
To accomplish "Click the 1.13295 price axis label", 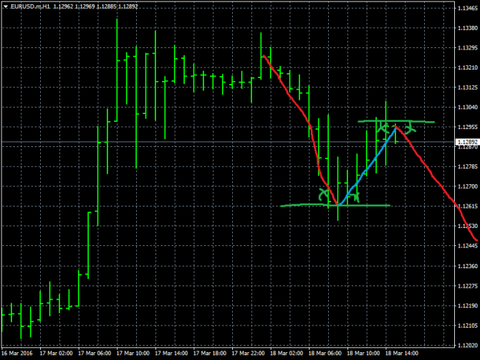I will coord(467,48).
